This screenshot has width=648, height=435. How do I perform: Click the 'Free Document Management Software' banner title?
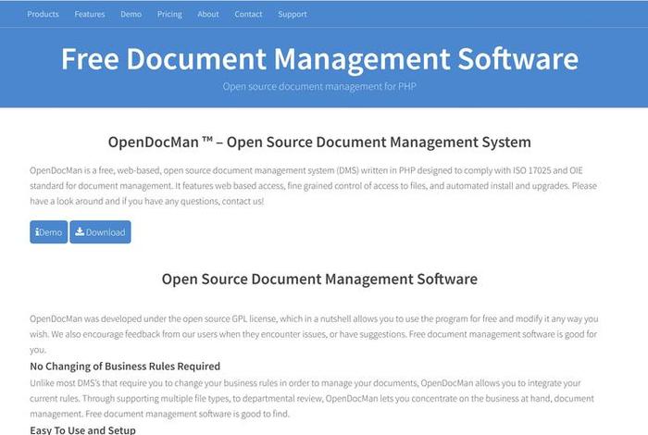[x=319, y=58]
